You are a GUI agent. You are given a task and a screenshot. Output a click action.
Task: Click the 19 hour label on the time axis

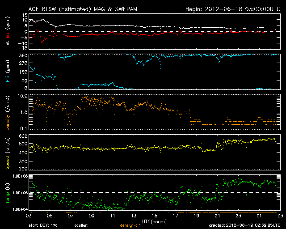[x=197, y=216]
